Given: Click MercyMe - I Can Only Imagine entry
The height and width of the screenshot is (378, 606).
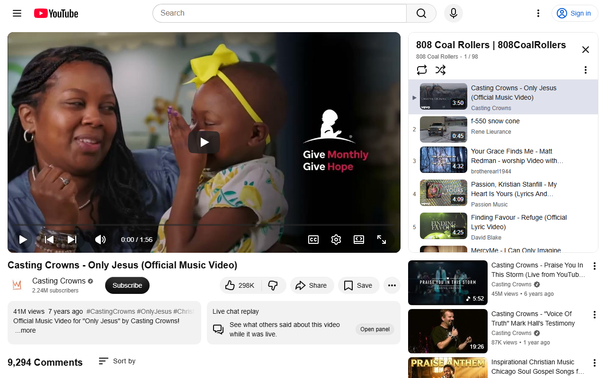Looking at the screenshot, I should 503,249.
